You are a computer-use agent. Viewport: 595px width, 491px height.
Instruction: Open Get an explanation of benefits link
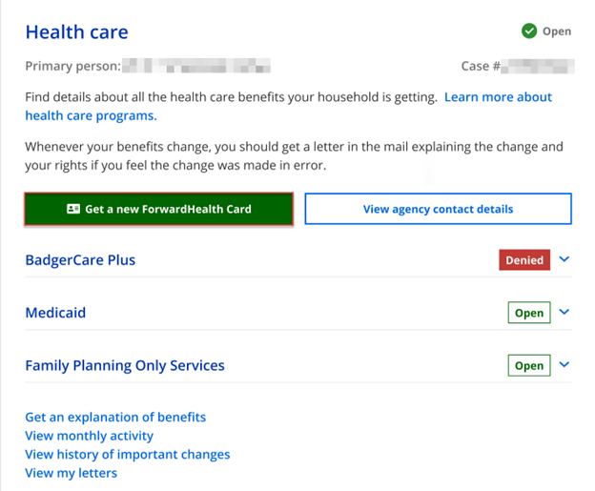click(x=115, y=417)
